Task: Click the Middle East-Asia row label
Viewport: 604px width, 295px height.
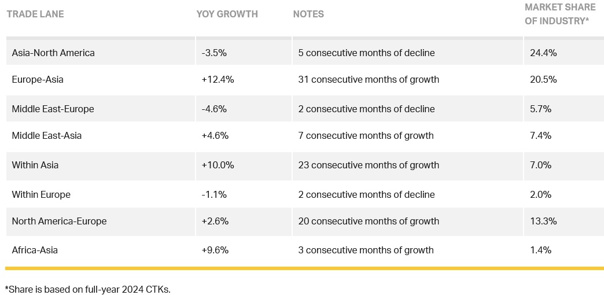Action: coord(47,135)
